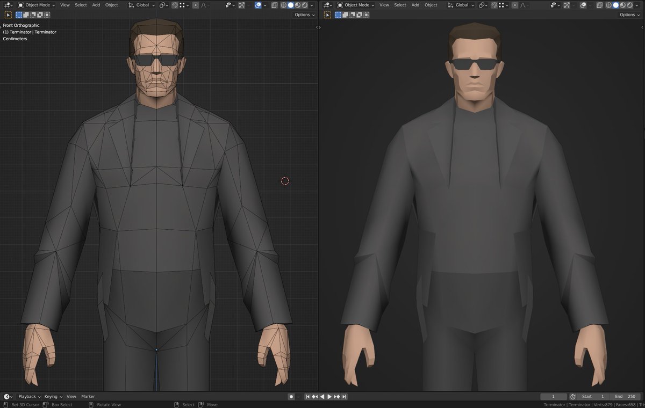Open overlays dropdown arrow in left viewport
This screenshot has height=408, width=645.
pos(266,5)
